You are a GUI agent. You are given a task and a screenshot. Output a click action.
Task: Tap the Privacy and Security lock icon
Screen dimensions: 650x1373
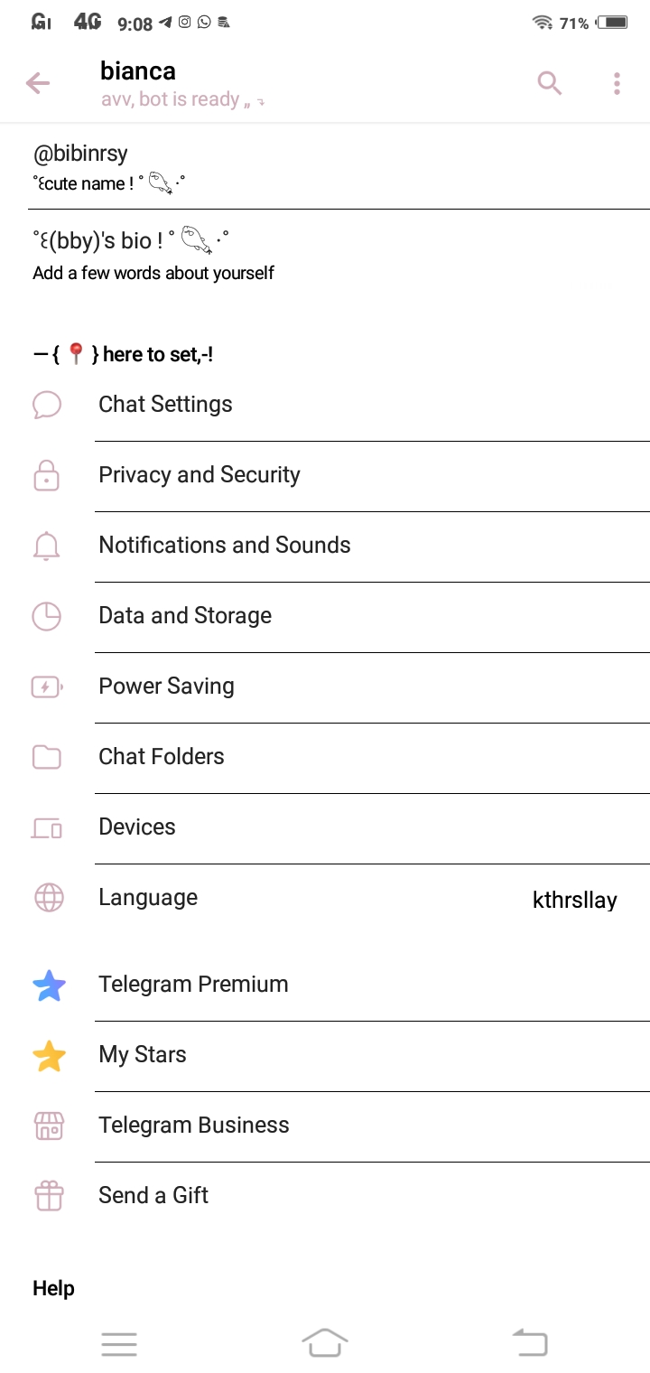(x=47, y=475)
